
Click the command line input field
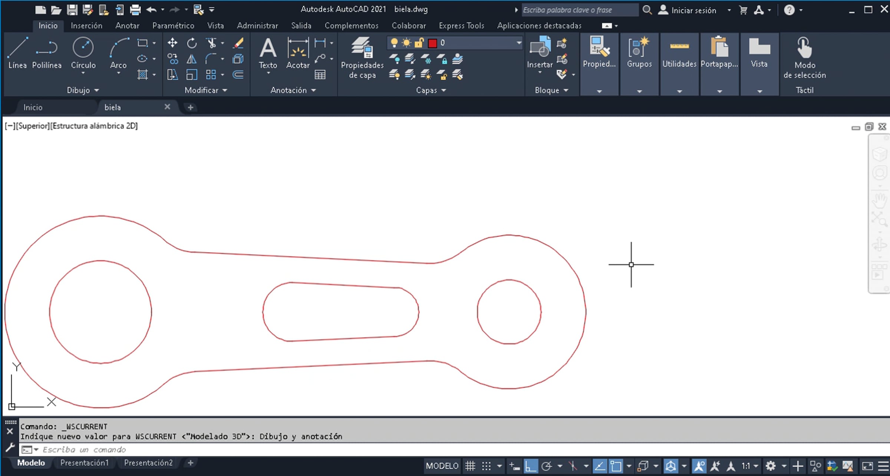(260, 449)
